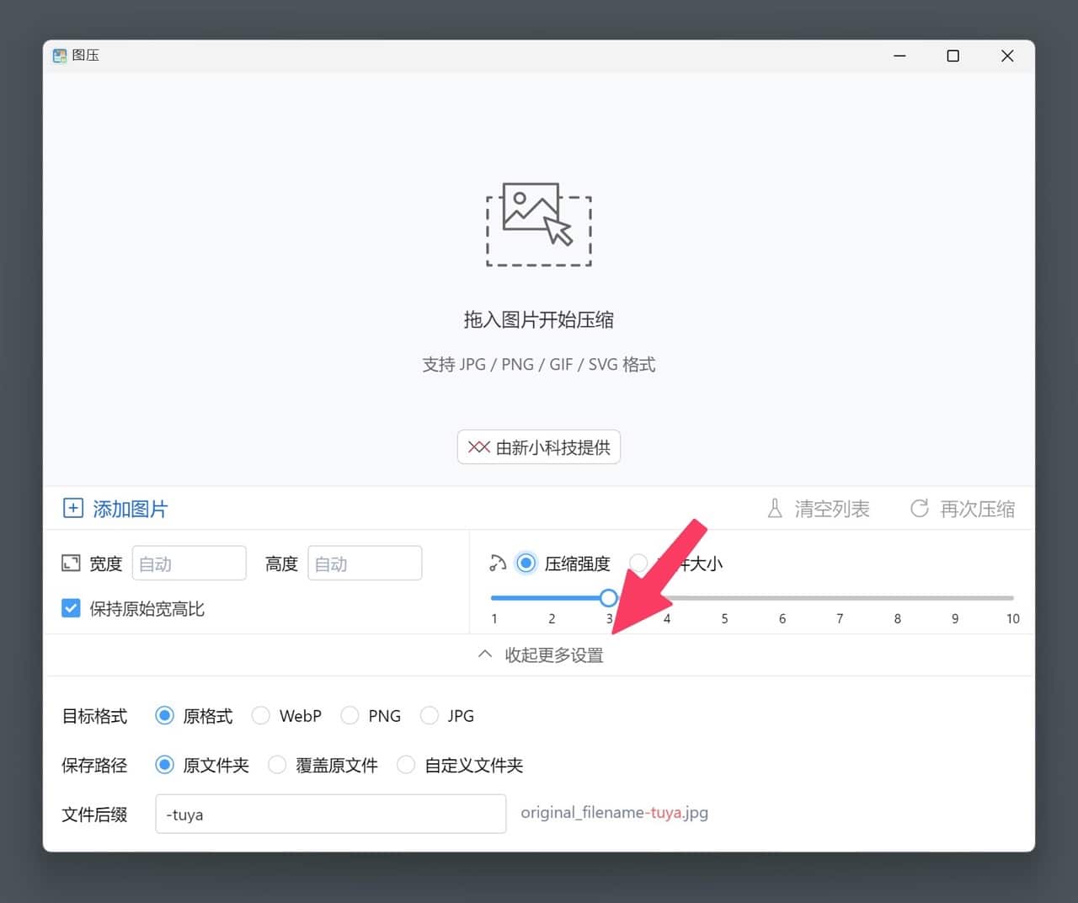Select the 文件大小 radio option
Screen dimensions: 1078x903
pyautogui.click(x=639, y=564)
